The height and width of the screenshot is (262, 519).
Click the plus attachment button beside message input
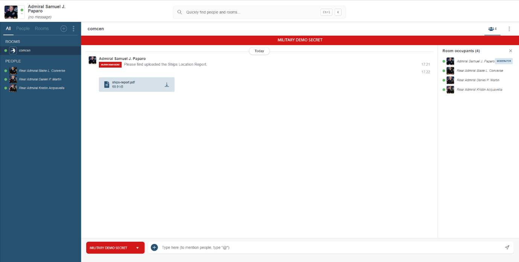pos(154,247)
